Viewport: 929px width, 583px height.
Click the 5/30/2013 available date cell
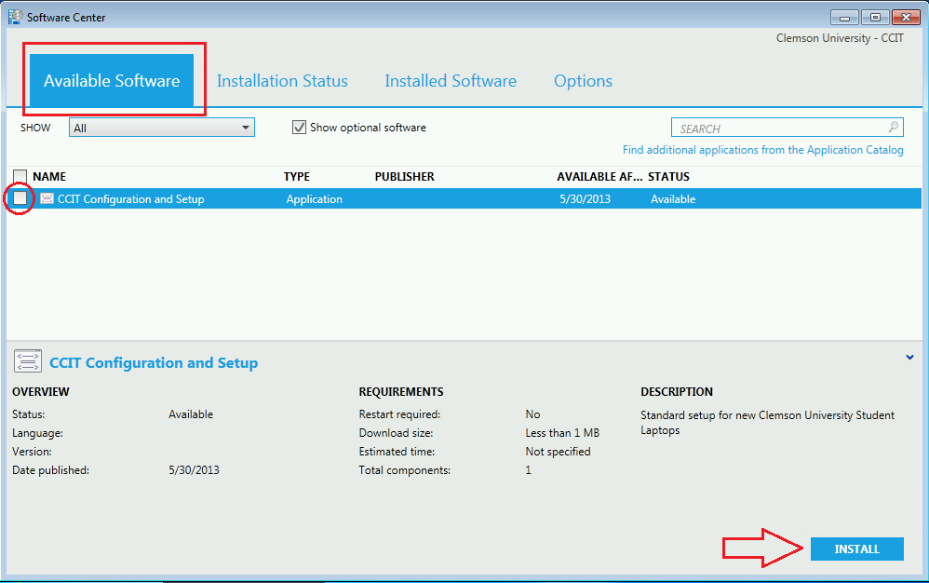[585, 199]
